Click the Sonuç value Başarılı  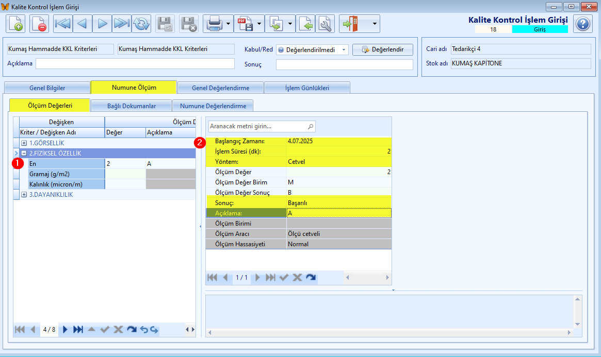(x=339, y=203)
